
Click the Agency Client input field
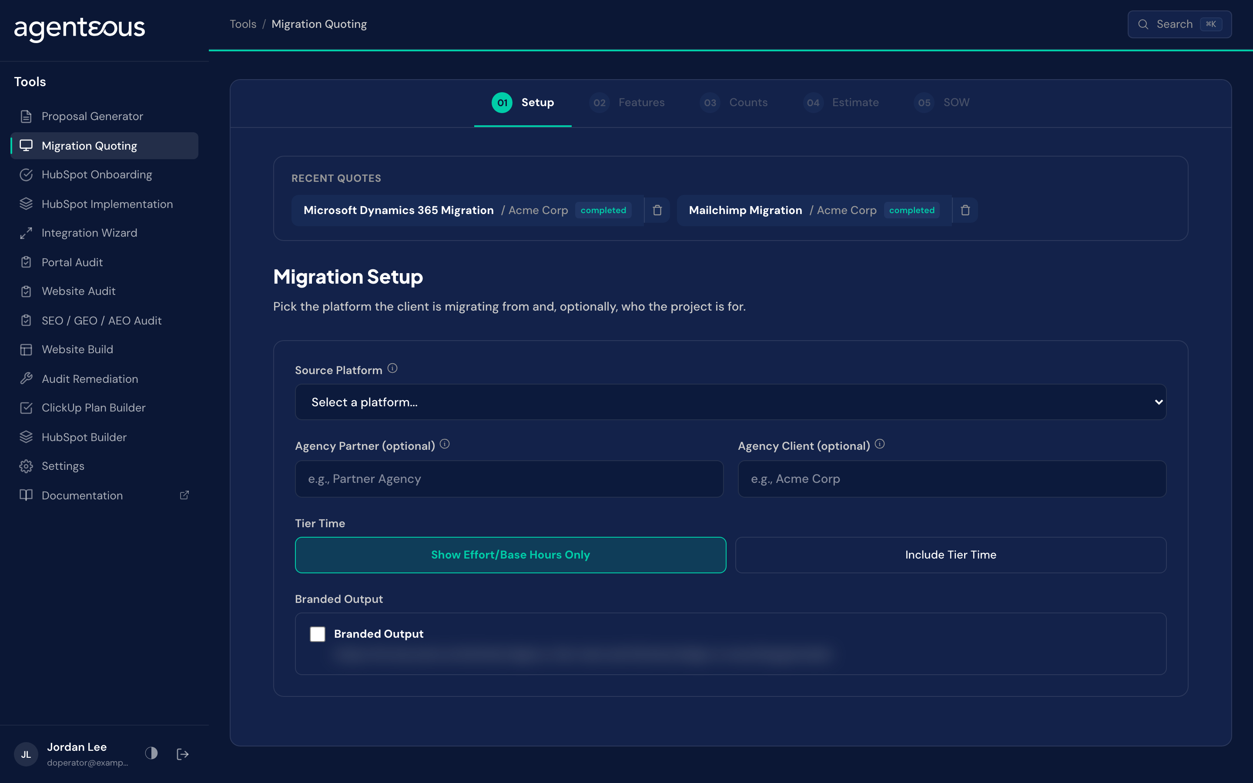point(951,479)
